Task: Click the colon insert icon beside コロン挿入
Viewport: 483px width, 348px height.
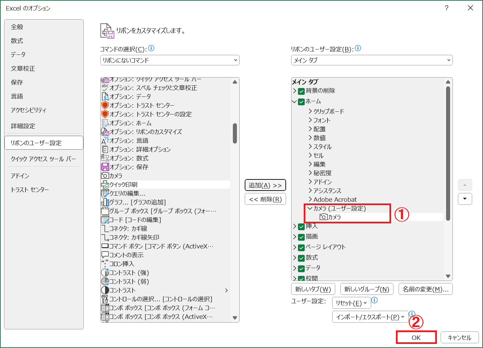Action: [105, 264]
